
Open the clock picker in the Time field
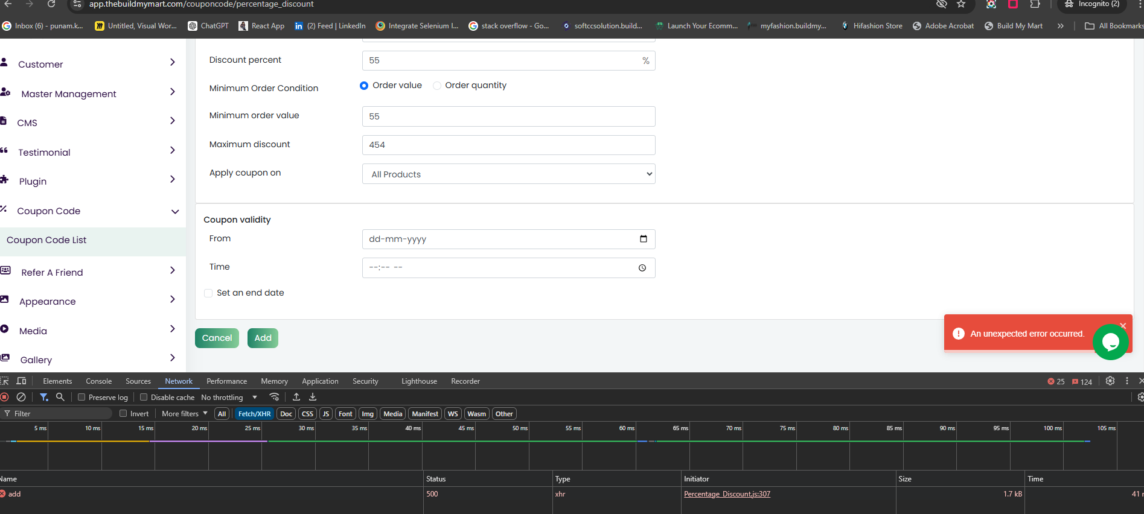pyautogui.click(x=642, y=268)
